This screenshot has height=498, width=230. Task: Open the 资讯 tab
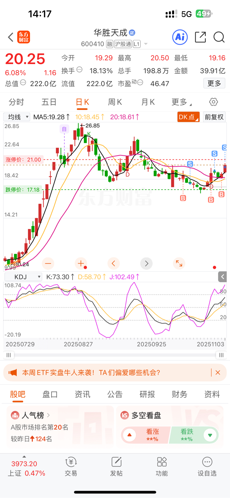tap(82, 394)
